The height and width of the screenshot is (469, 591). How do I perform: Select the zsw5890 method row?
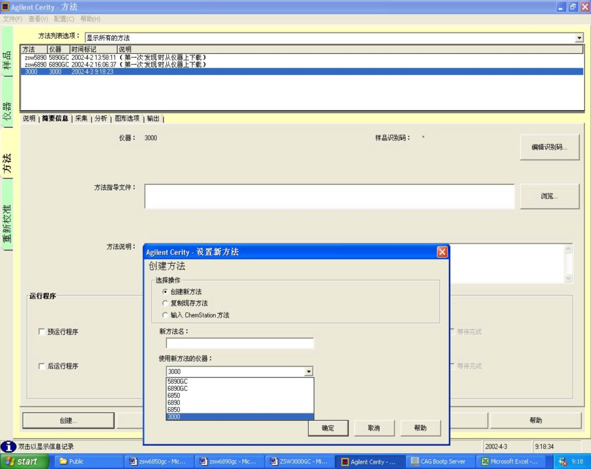pos(302,58)
